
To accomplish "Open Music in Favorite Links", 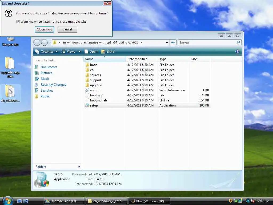I will point(45,79).
